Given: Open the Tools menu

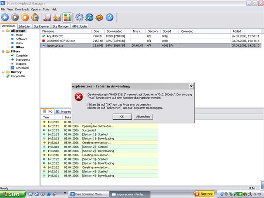Looking at the screenshot, I should 46,9.
